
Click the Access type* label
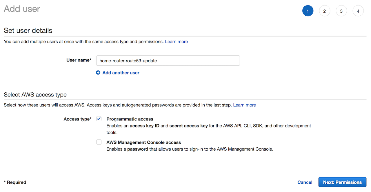click(x=77, y=119)
